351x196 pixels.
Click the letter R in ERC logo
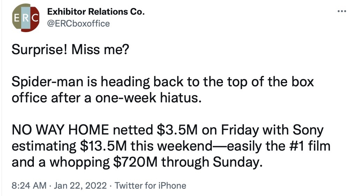(x=25, y=18)
